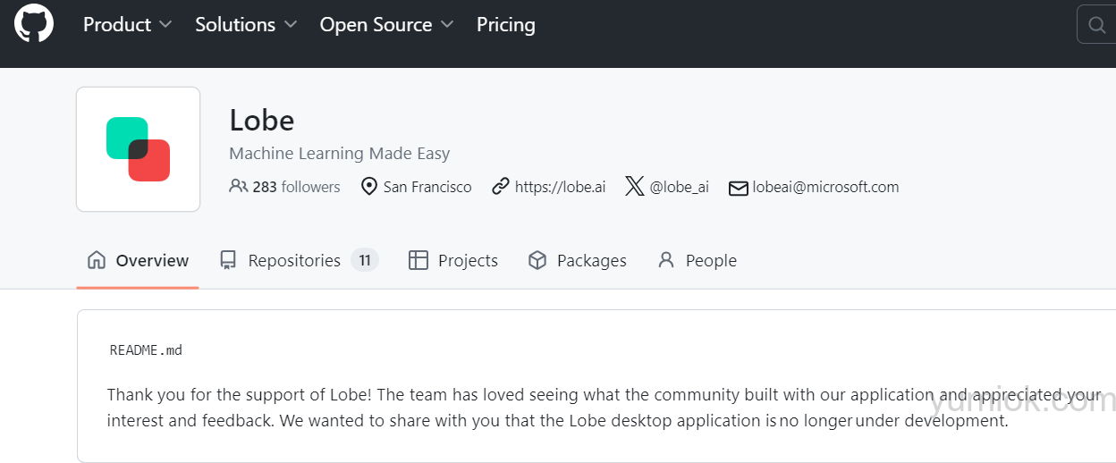
Task: Click the README paragraph starting 'Thank you'
Action: pos(604,408)
